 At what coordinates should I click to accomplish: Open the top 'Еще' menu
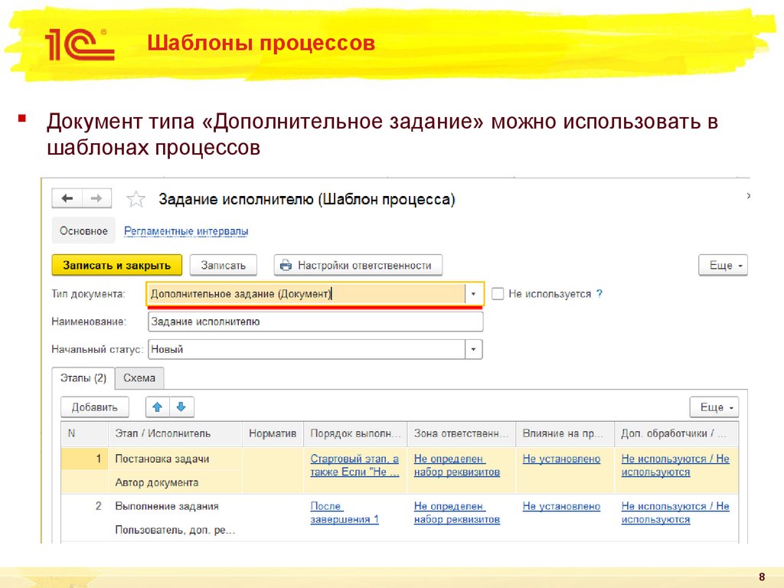click(722, 265)
